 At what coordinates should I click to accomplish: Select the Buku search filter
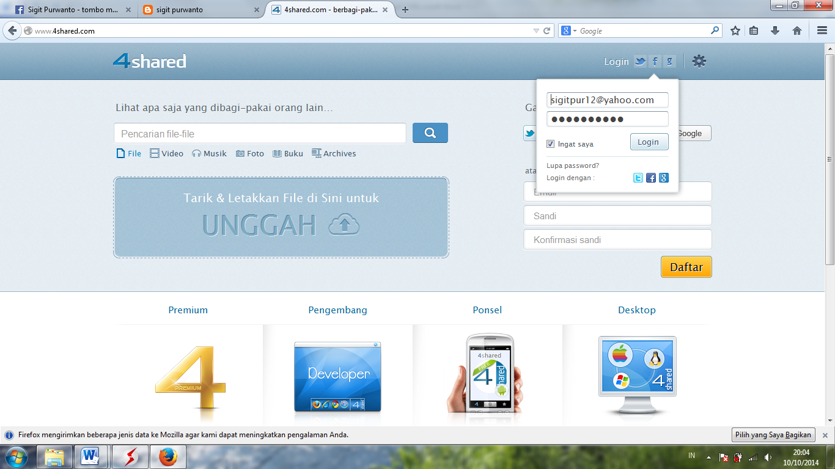click(288, 153)
